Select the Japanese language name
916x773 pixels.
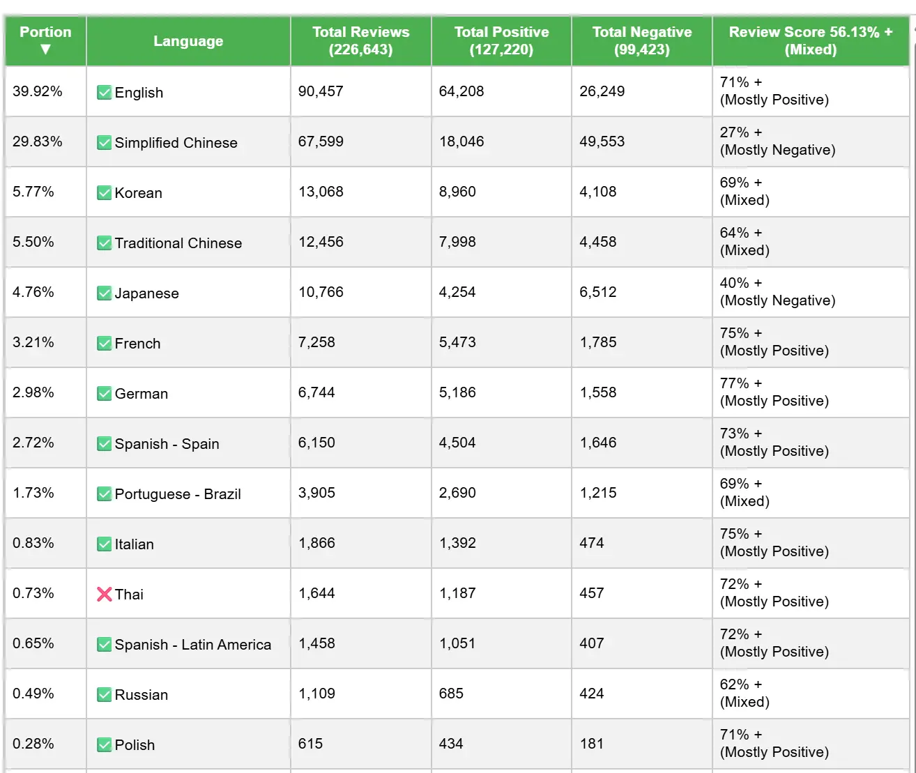(146, 293)
